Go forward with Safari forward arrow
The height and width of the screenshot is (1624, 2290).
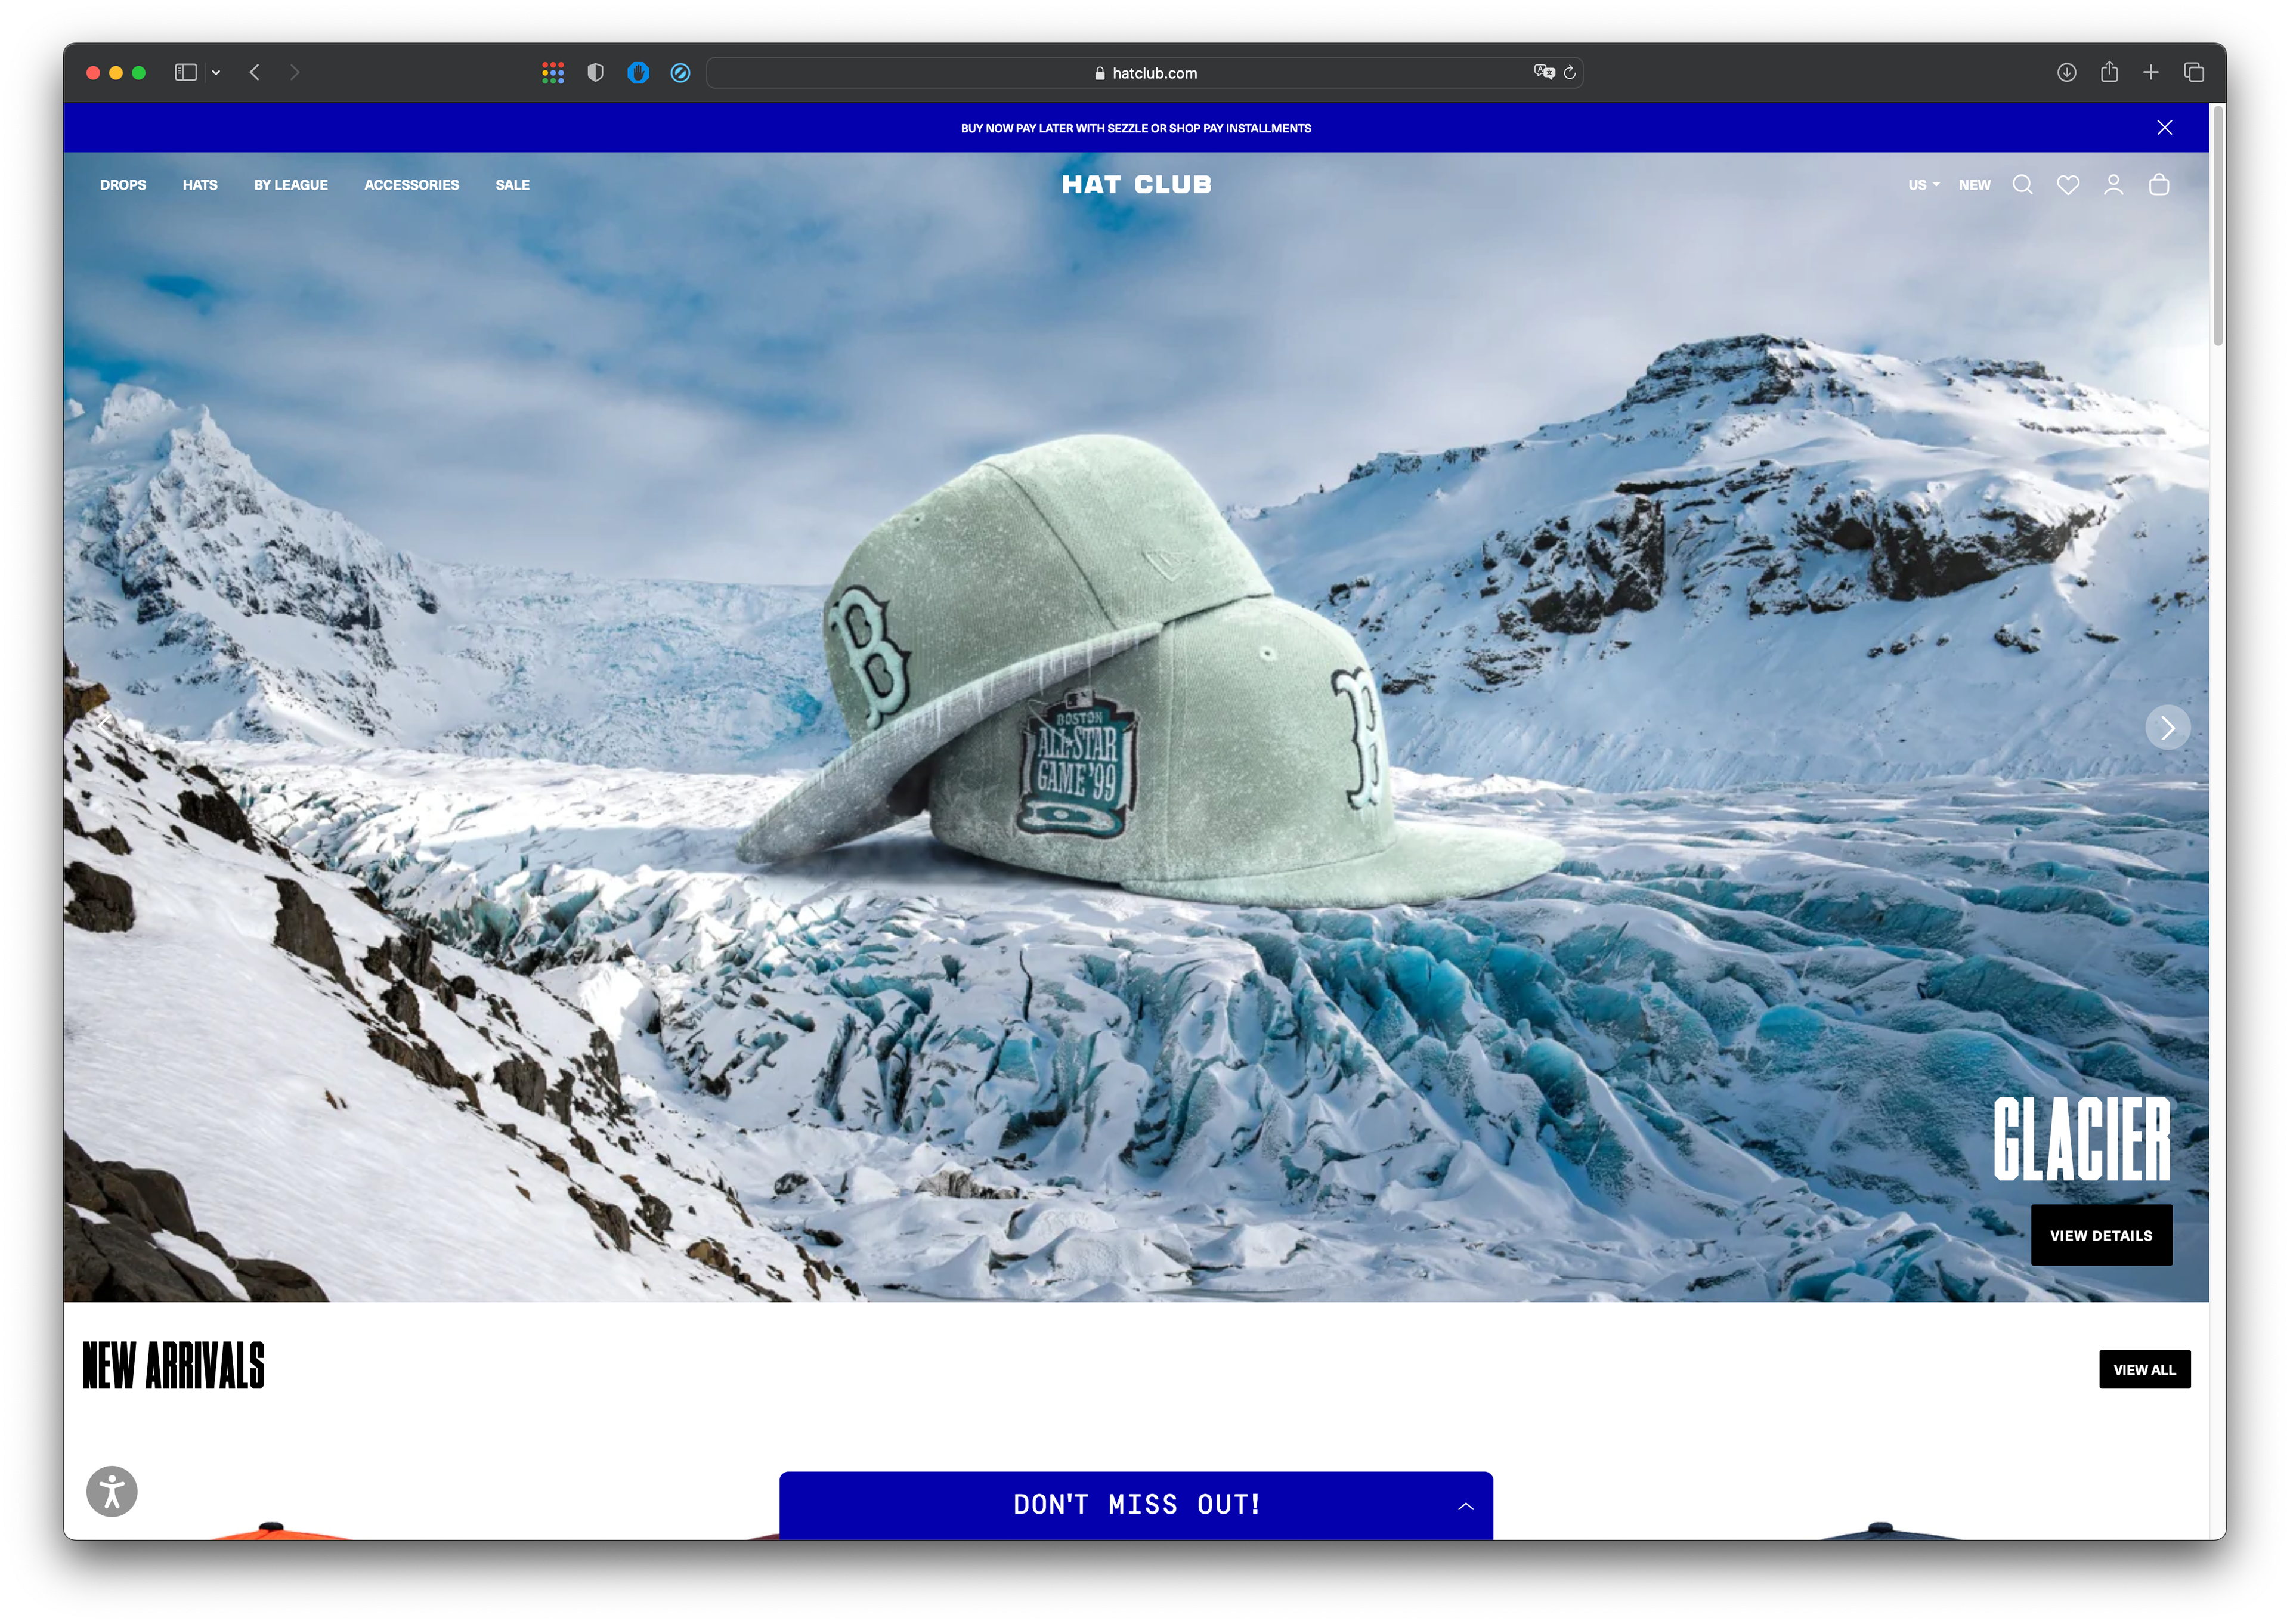[x=294, y=73]
